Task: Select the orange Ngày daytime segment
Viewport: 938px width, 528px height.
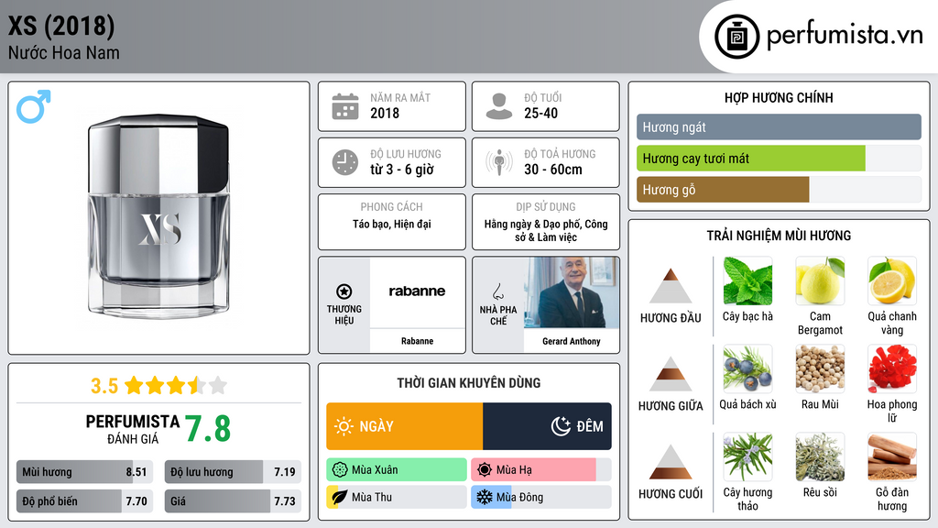Action: click(x=404, y=426)
